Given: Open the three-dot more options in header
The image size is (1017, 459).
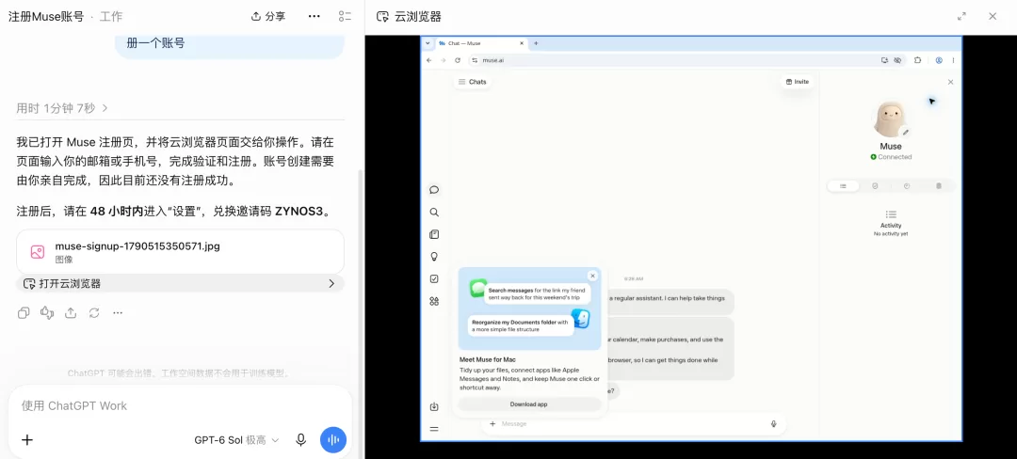Looking at the screenshot, I should click(314, 16).
